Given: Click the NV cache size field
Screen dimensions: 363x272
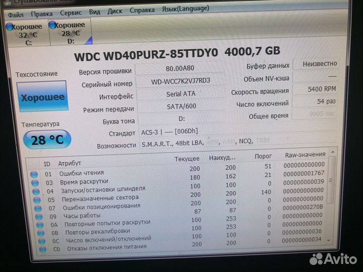Looking at the screenshot, I should point(316,77).
